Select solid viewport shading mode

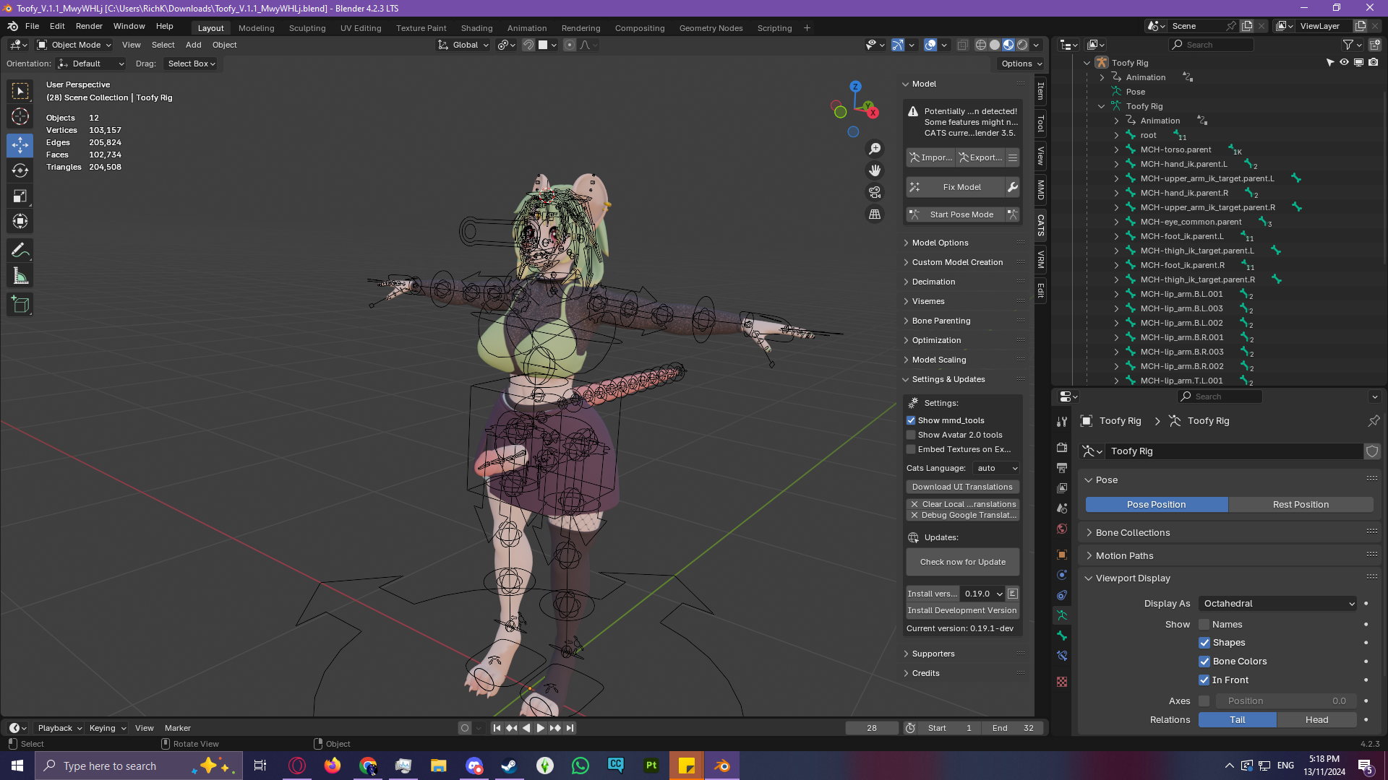995,45
